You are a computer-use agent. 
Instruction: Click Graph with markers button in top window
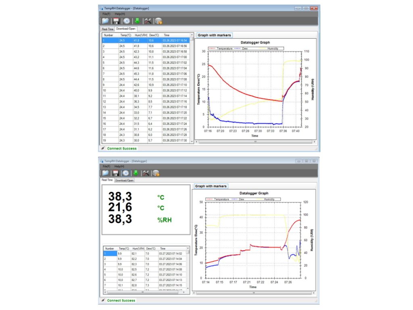(214, 35)
